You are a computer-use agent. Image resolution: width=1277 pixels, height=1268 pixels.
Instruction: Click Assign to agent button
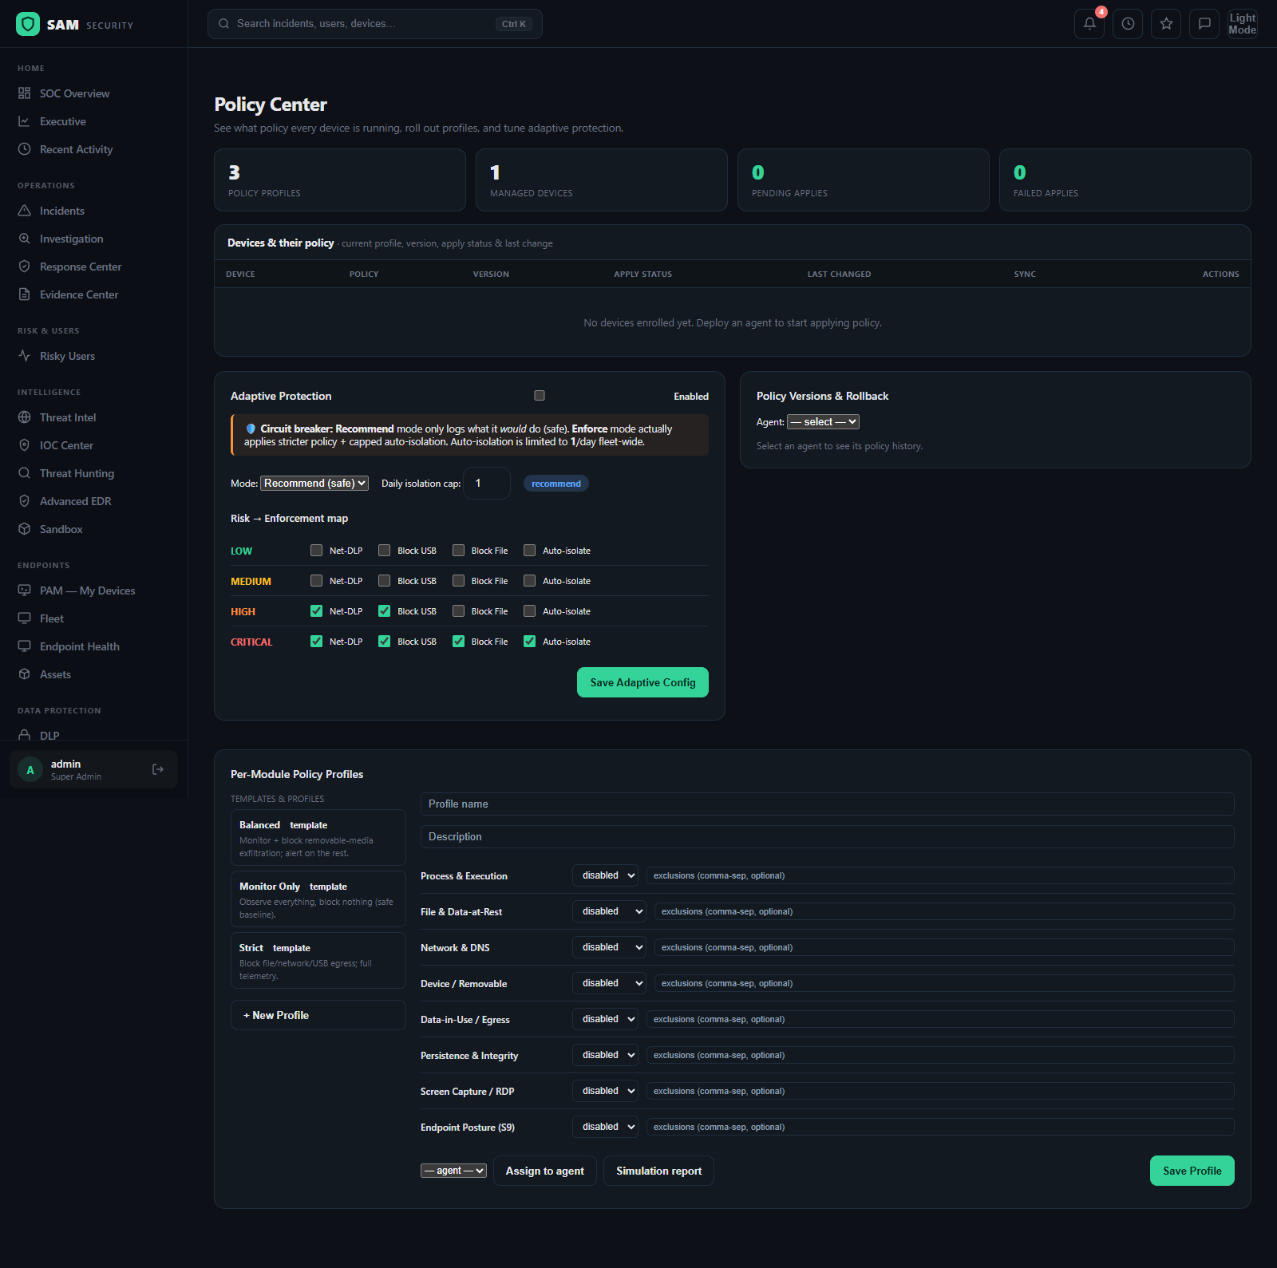[545, 1171]
